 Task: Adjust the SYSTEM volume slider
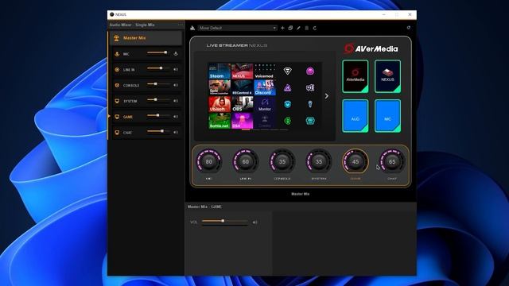pyautogui.click(x=158, y=99)
